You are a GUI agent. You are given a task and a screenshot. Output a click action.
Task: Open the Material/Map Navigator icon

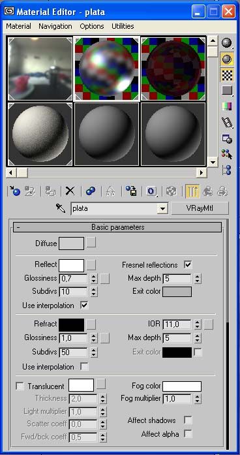point(228,170)
